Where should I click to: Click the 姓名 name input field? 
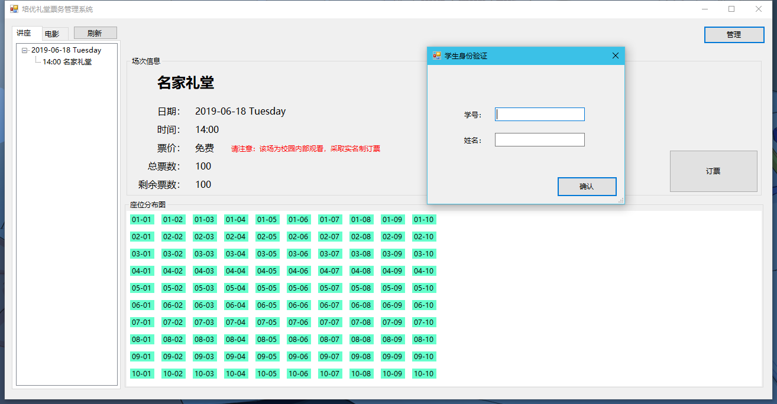539,140
